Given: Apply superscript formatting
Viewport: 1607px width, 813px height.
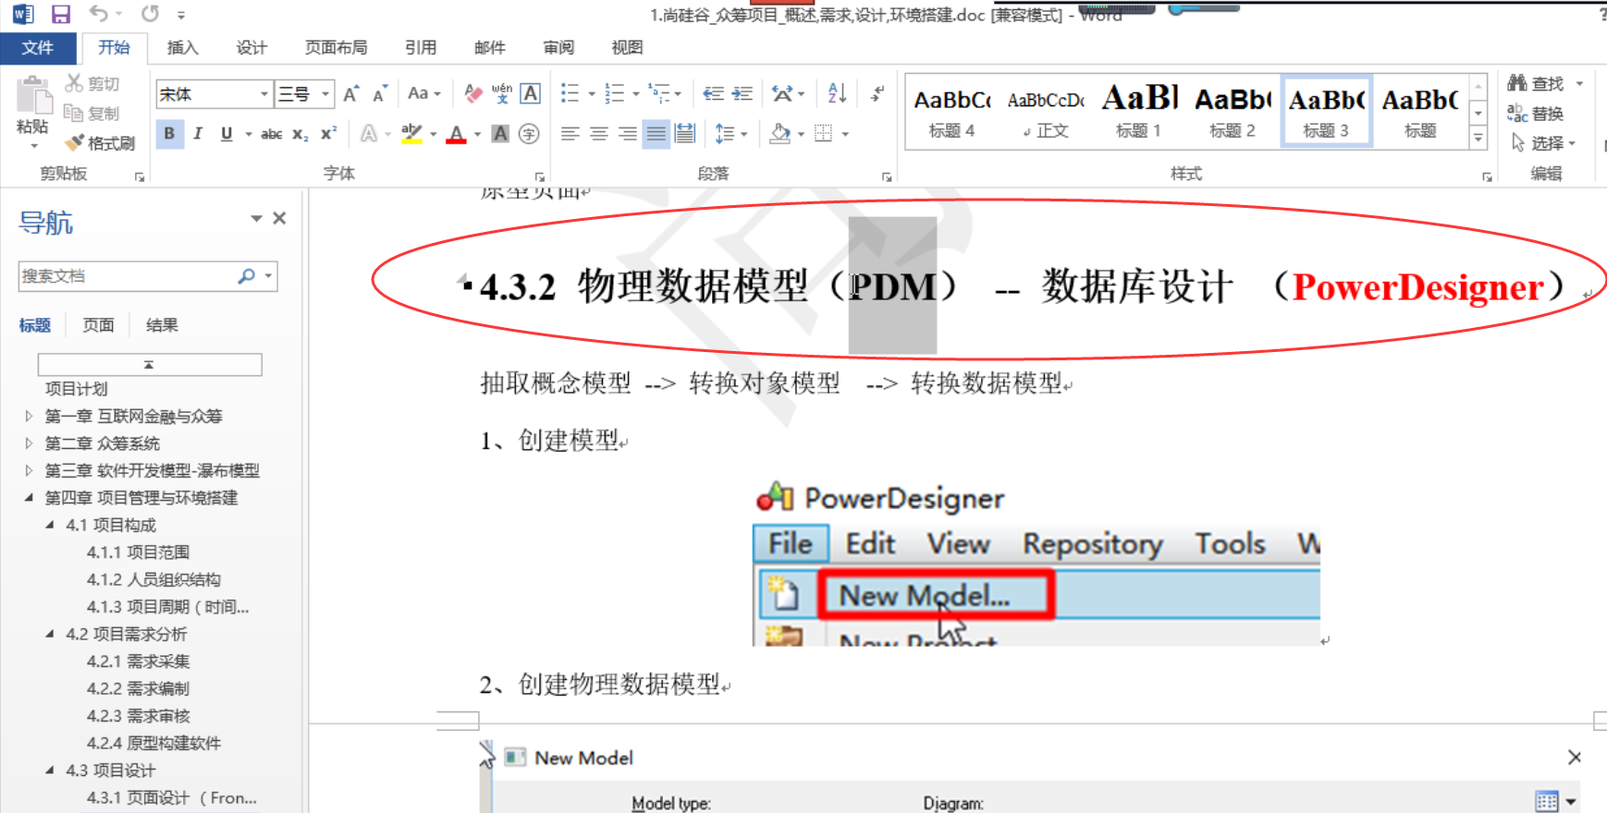Looking at the screenshot, I should (x=328, y=134).
